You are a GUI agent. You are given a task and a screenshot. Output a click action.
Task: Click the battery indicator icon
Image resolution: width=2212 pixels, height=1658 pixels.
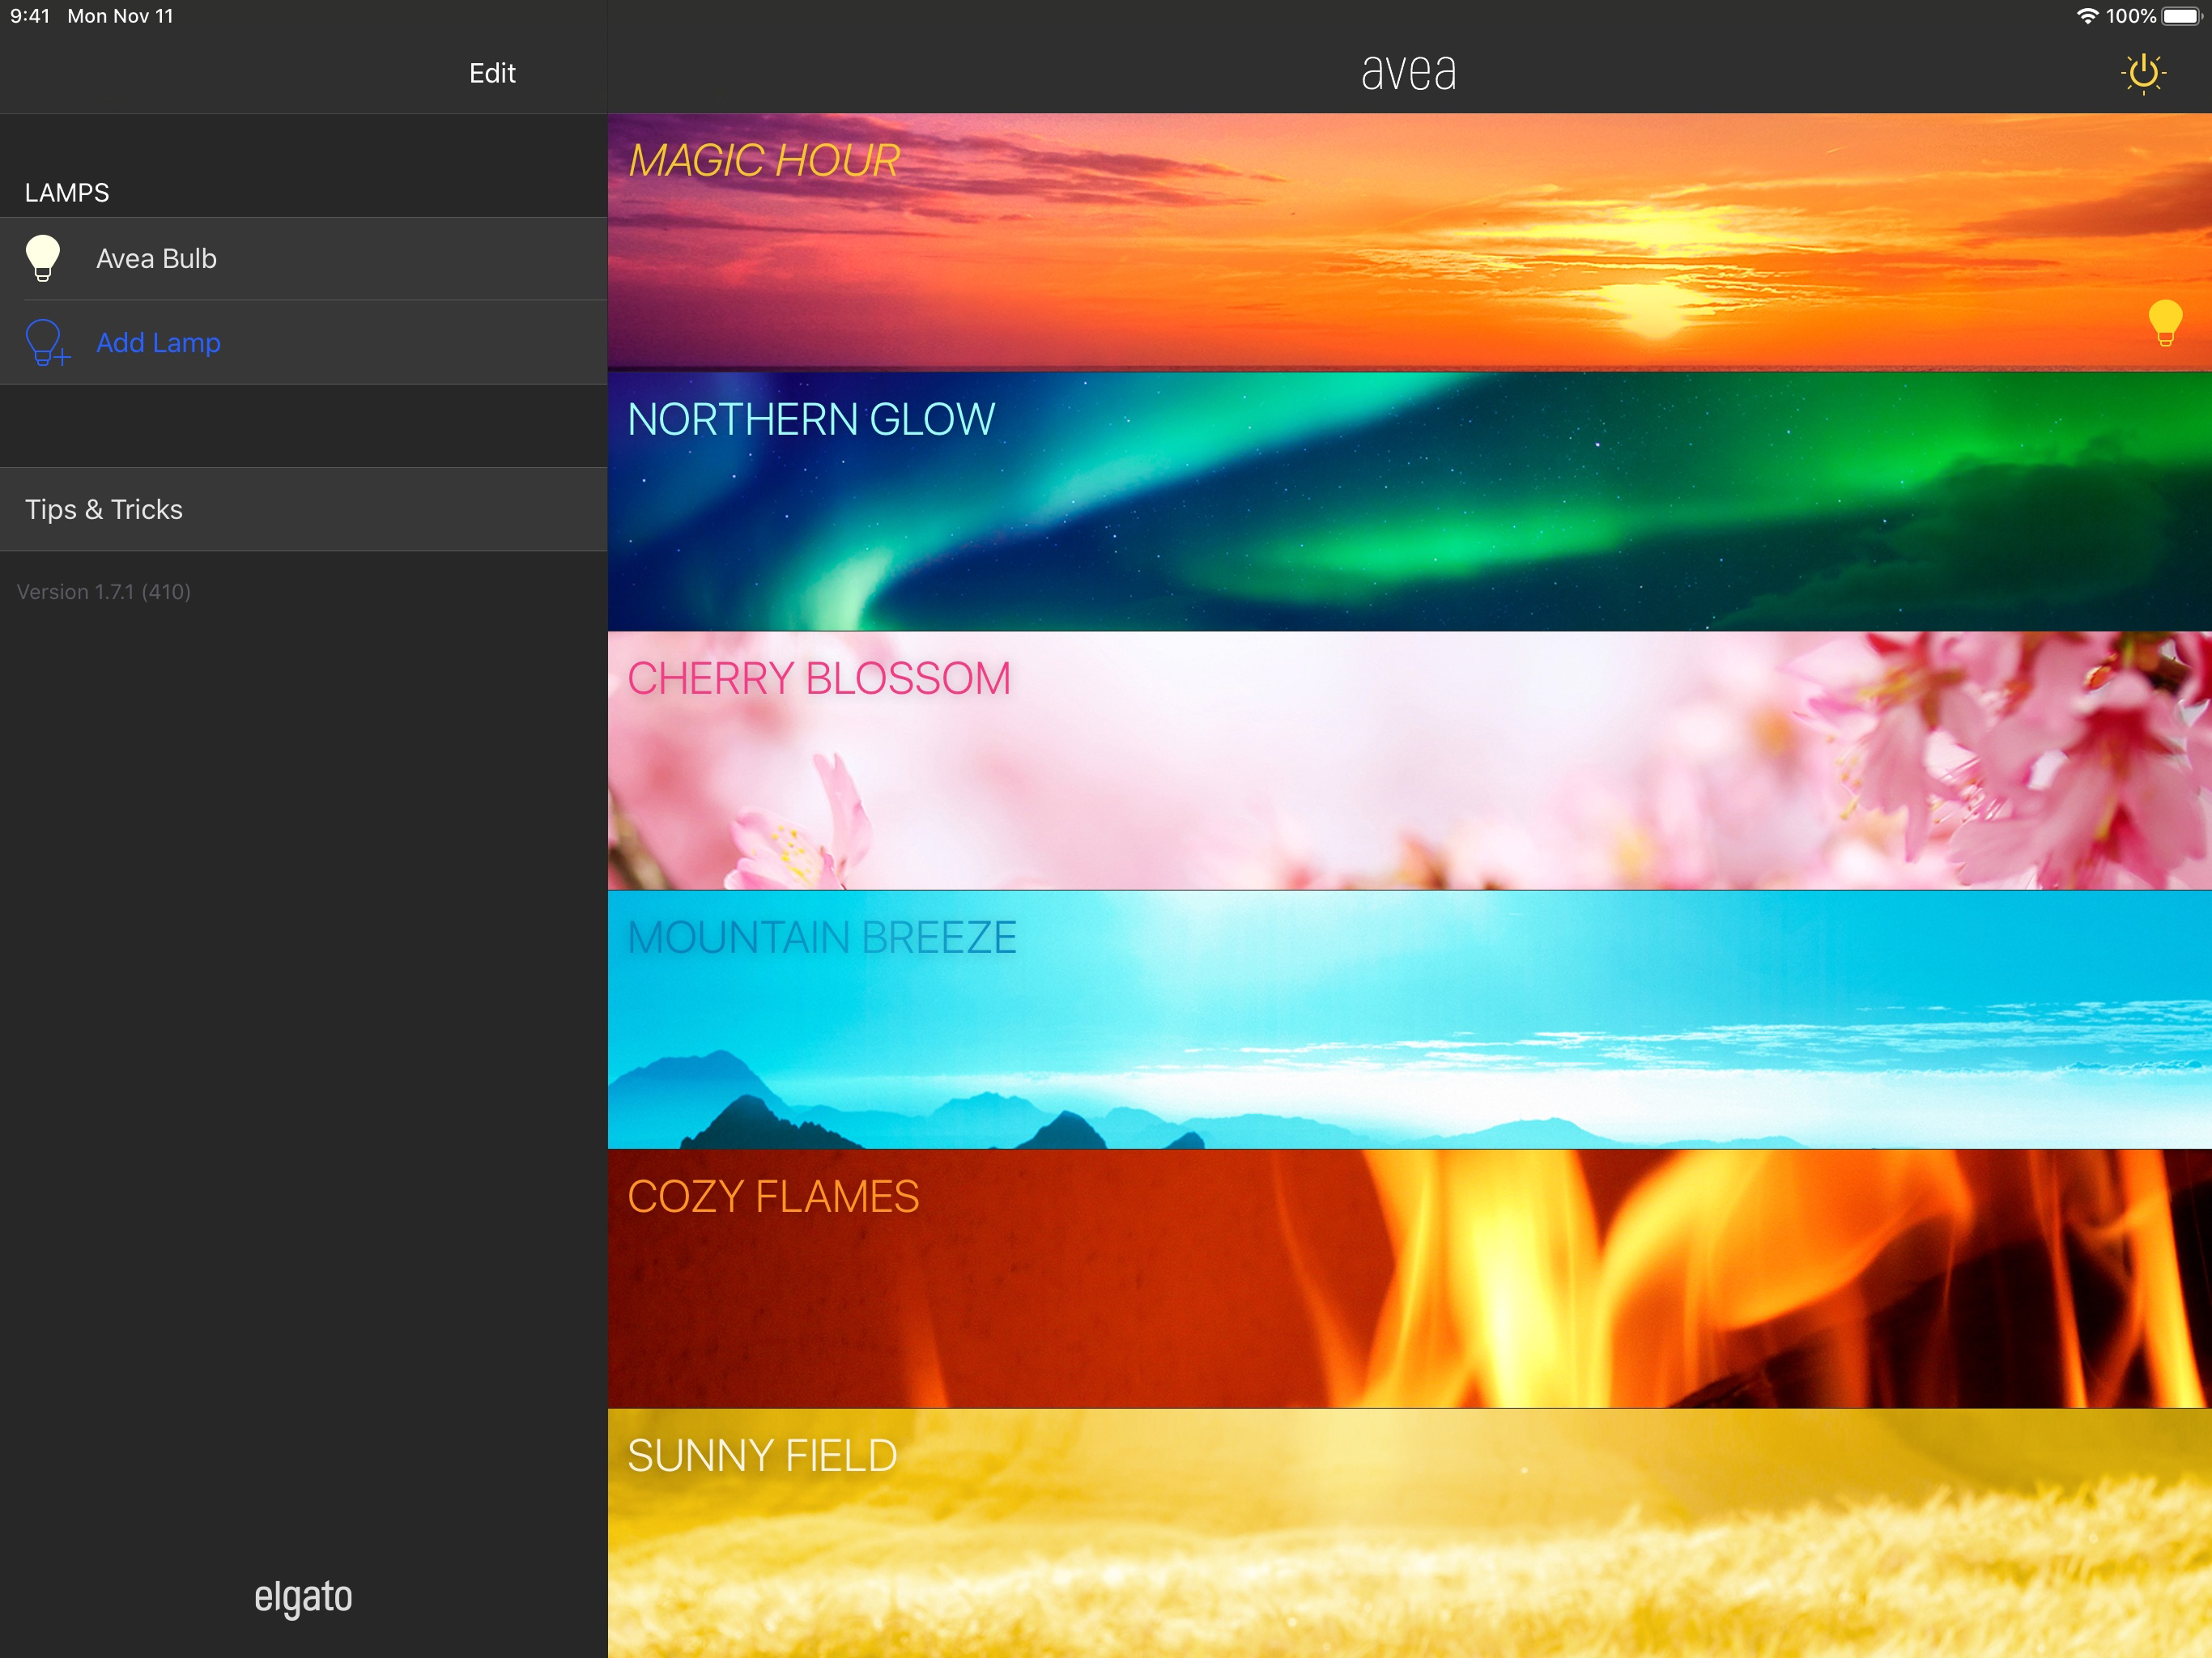pyautogui.click(x=2181, y=16)
